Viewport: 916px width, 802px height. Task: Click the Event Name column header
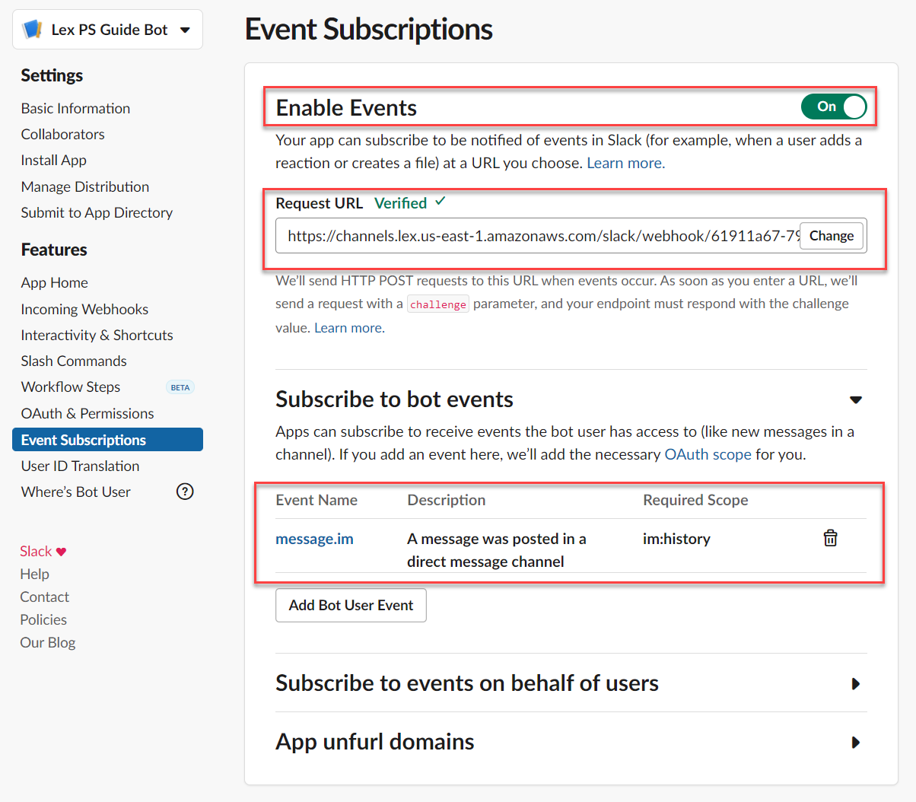point(316,500)
